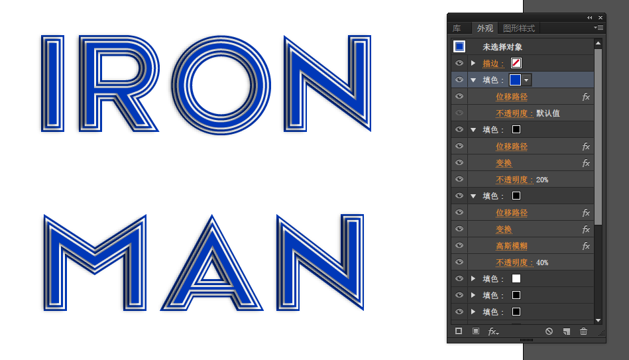Expand the black 填色 row below white fill
Screen dimensions: 629x360
[473, 295]
